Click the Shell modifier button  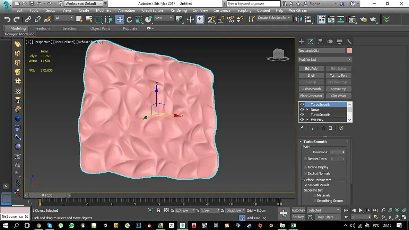(x=311, y=75)
